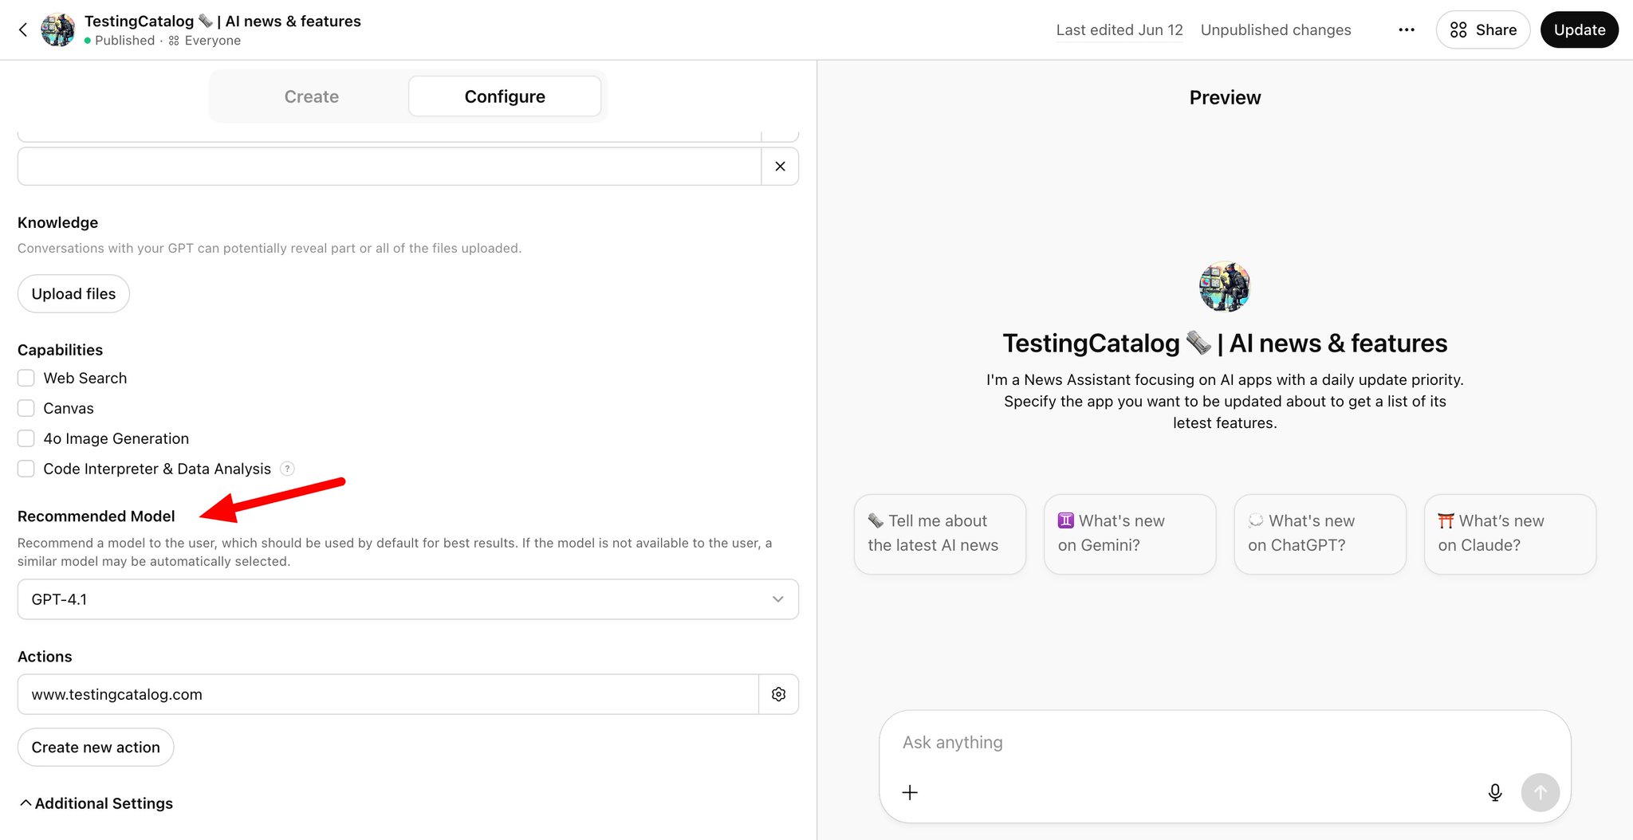Remove the empty conversation starter with X
This screenshot has height=840, width=1633.
coord(780,167)
